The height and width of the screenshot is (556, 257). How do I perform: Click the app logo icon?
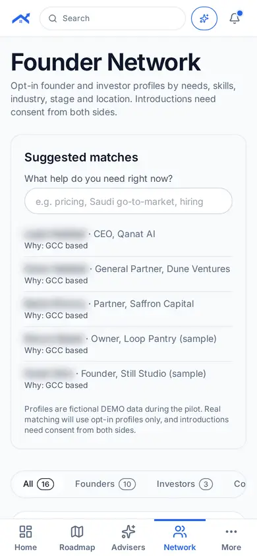click(21, 18)
